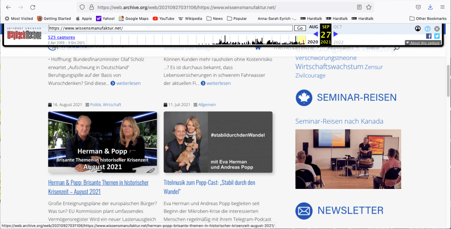Viewport: 451px width, 229px height.
Task: Open reader view in the address bar
Action: pos(359,7)
